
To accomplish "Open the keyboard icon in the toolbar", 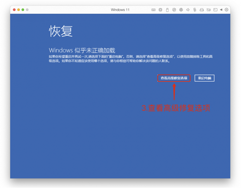I will click(x=153, y=10).
